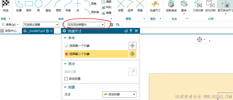Open the arrow next to the target icon
The height and width of the screenshot is (100, 233).
(x=205, y=39)
